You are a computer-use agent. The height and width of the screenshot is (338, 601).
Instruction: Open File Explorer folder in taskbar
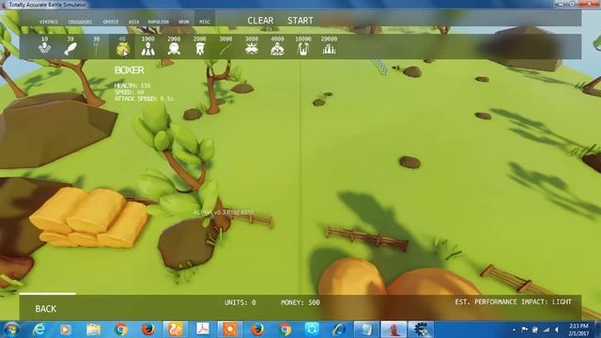[x=93, y=330]
